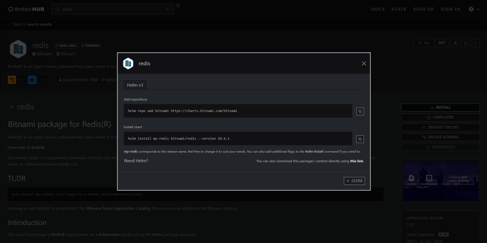The image size is (487, 243).
Task: Click SIGN UP in the top bar
Action: click(x=423, y=9)
